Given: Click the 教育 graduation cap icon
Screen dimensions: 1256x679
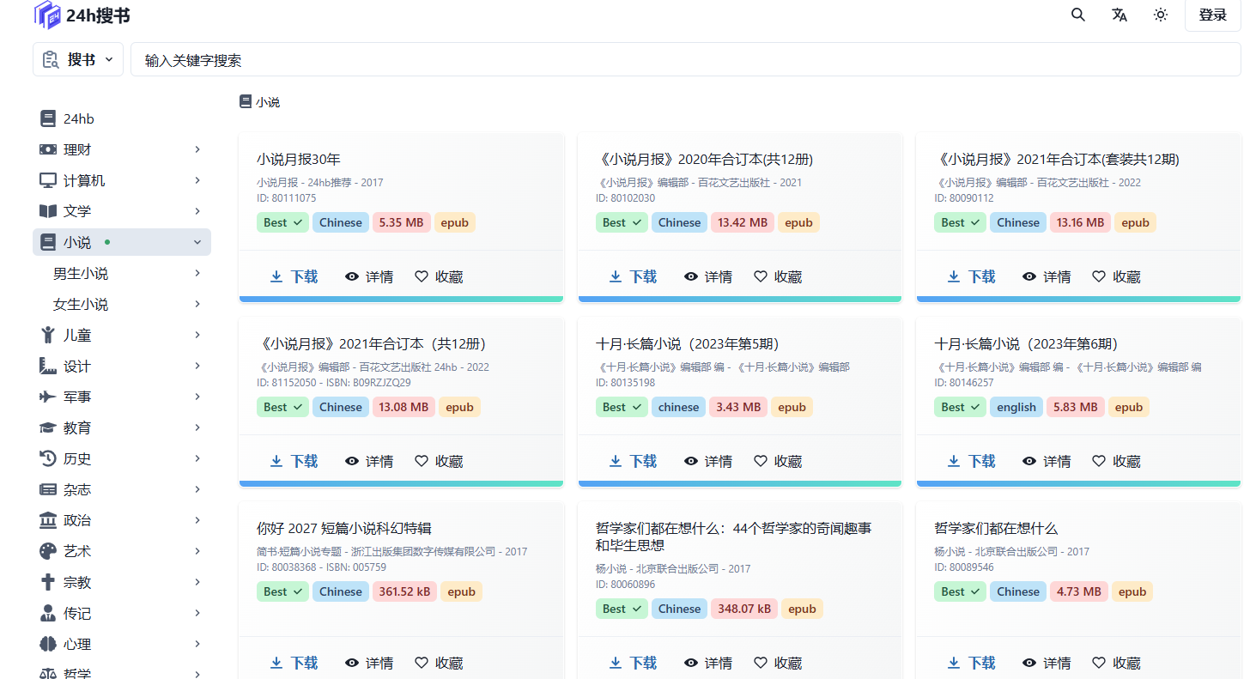Looking at the screenshot, I should 48,427.
